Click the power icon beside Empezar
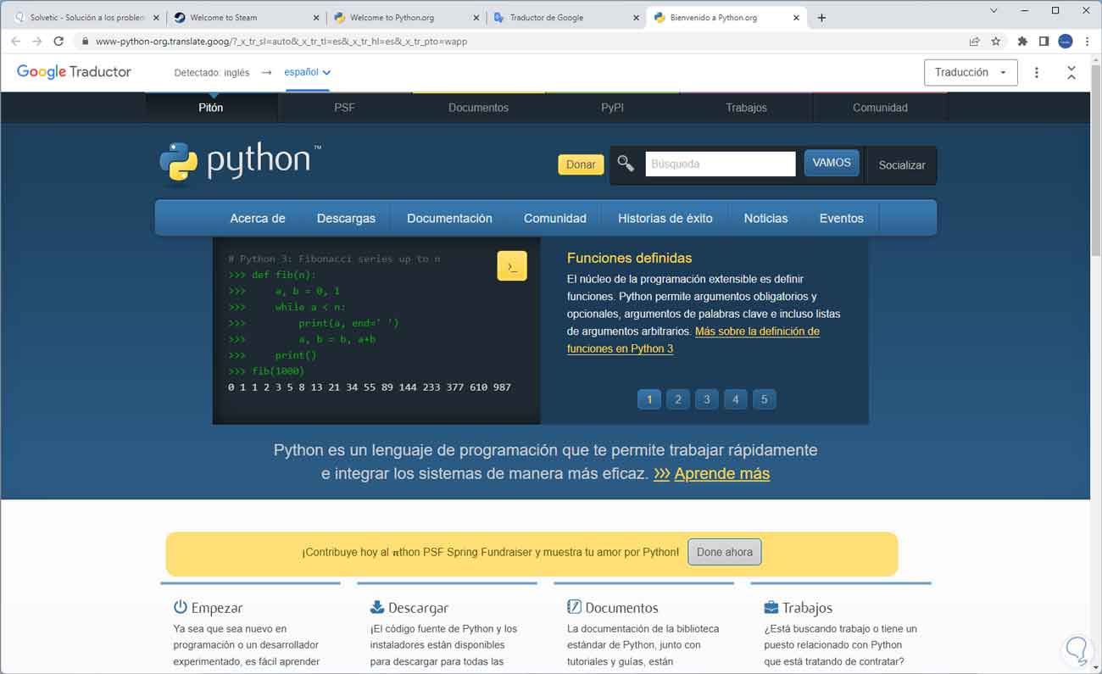1102x674 pixels. [180, 607]
